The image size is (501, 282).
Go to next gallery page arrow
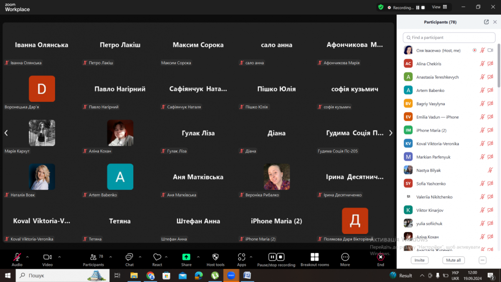390,133
